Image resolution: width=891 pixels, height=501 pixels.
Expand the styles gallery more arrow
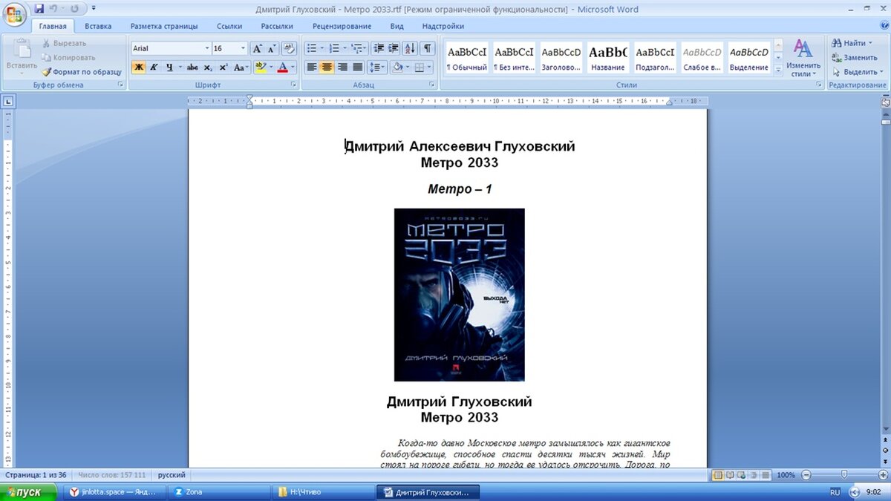coord(778,70)
